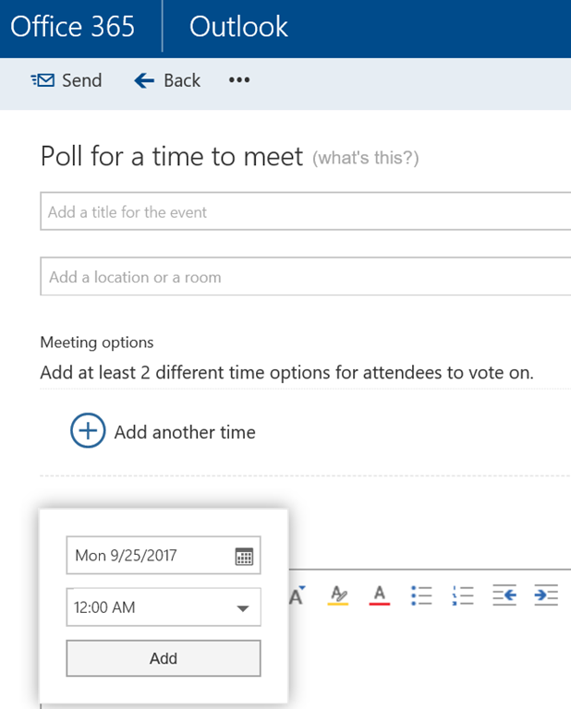The image size is (571, 709).
Task: Increase the paragraph indent
Action: point(546,595)
